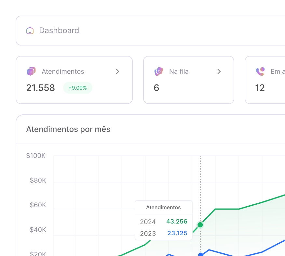Click the $80K axis label
Image resolution: width=285 pixels, height=256 pixels.
tap(38, 180)
